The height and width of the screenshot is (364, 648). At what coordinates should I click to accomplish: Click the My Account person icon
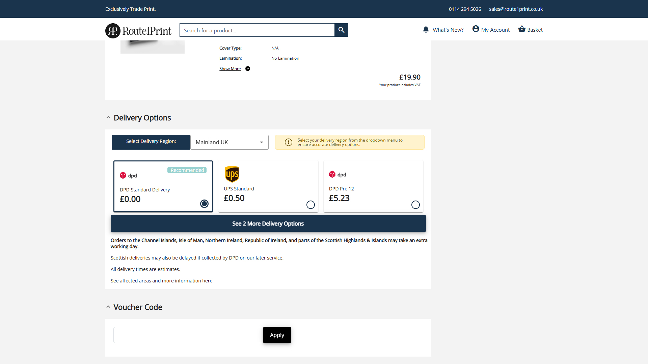(476, 29)
